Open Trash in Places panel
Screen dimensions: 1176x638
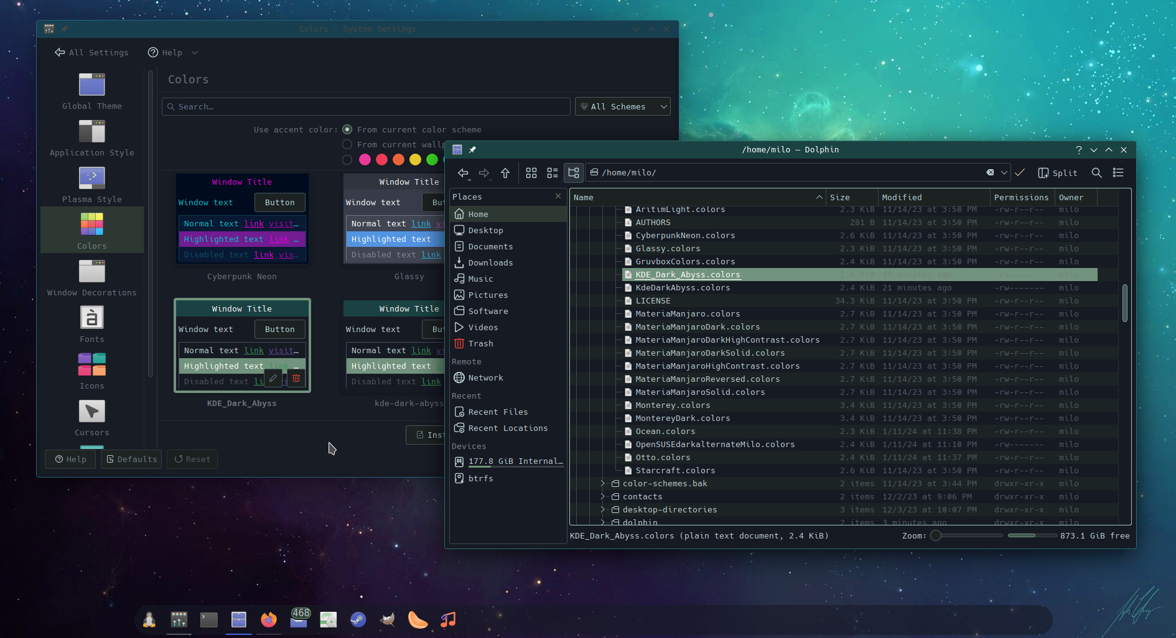[x=508, y=343]
